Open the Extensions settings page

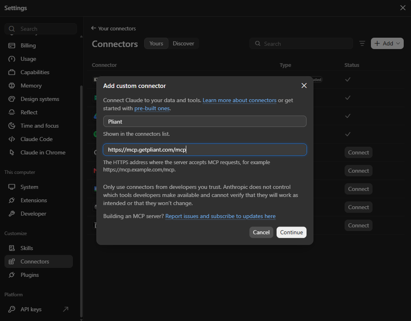point(34,200)
